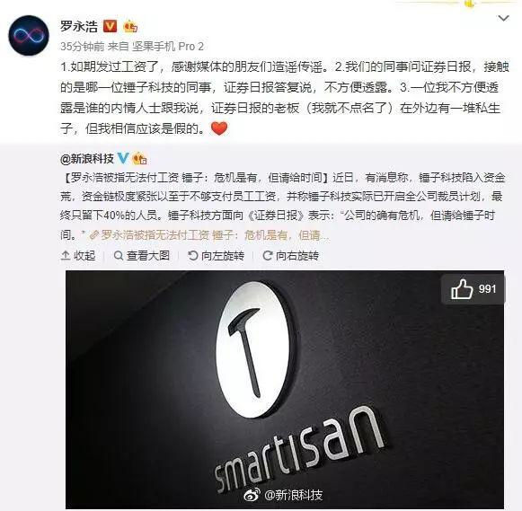Open the 罗永浩 username link

[79, 26]
